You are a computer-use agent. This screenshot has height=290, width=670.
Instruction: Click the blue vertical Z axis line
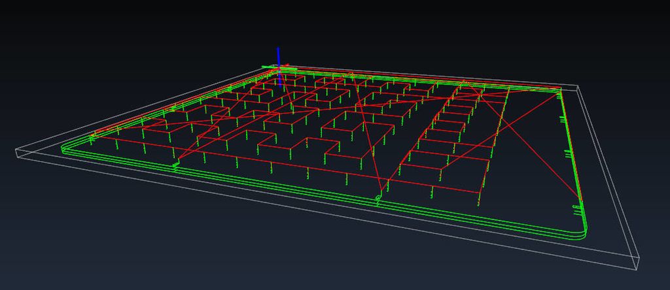[278, 55]
